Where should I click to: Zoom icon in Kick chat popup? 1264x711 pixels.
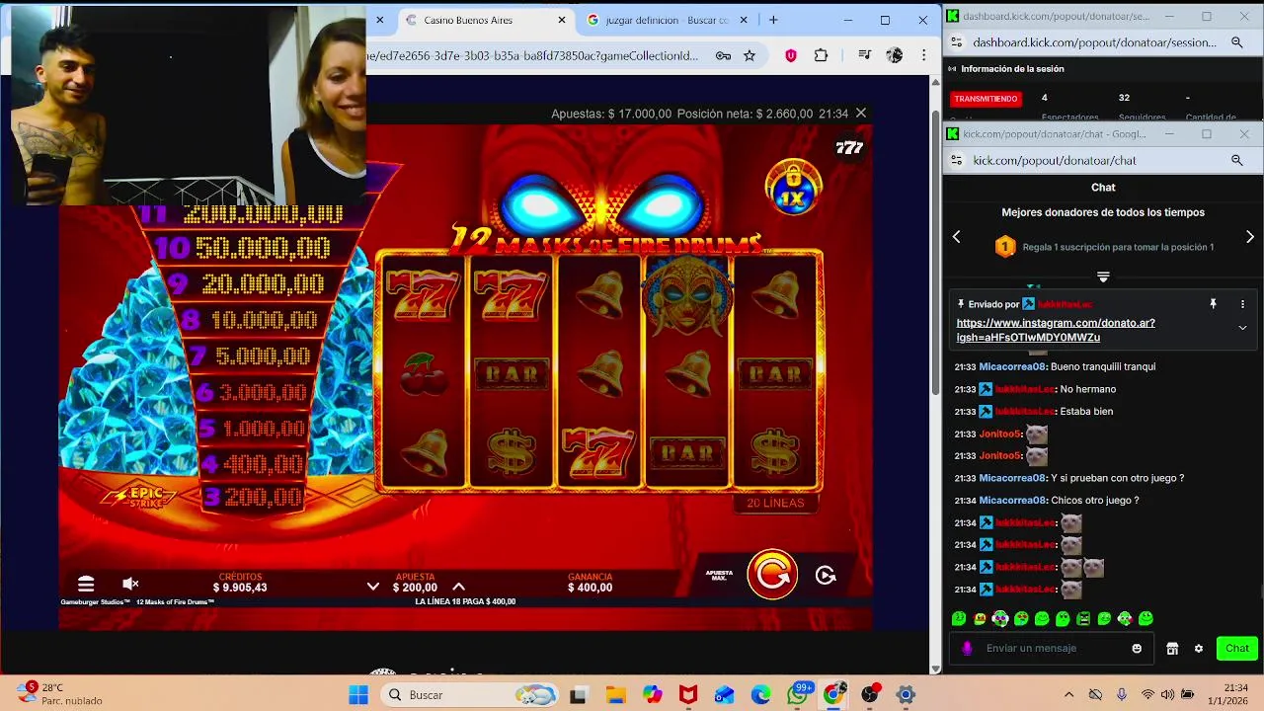point(1236,160)
